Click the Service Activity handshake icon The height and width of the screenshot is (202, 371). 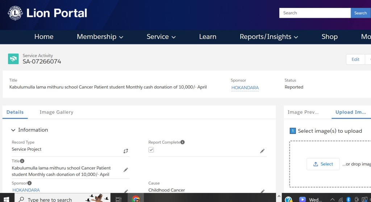(x=13, y=59)
